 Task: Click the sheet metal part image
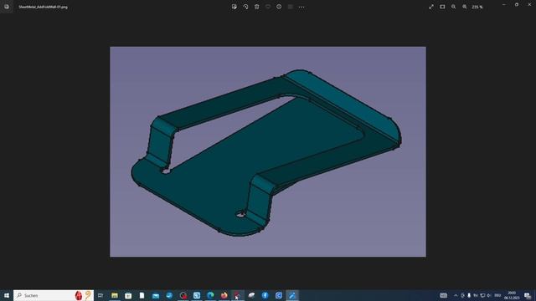268,151
